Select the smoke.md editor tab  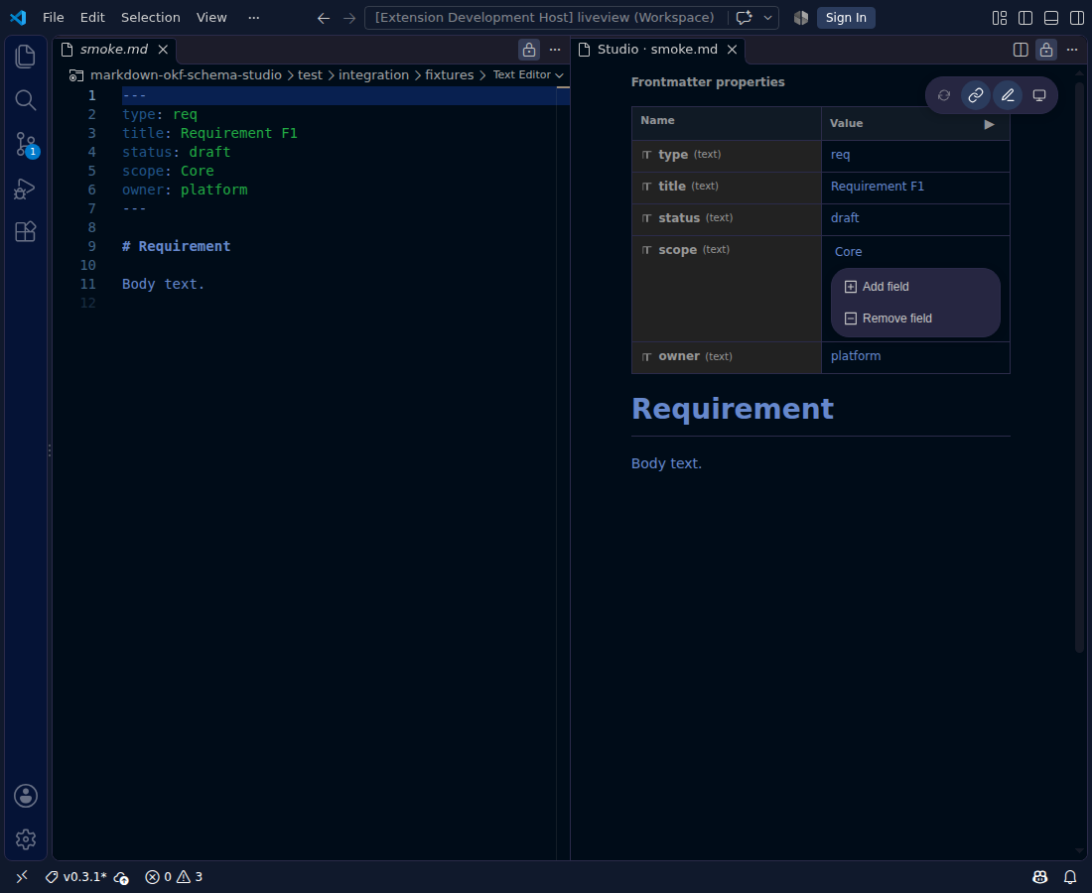[x=113, y=50]
